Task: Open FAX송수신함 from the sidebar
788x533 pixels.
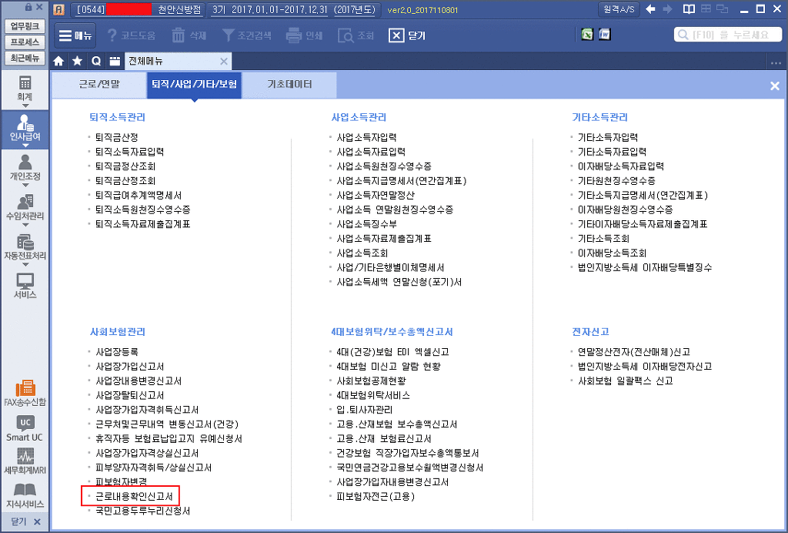Action: (25, 394)
